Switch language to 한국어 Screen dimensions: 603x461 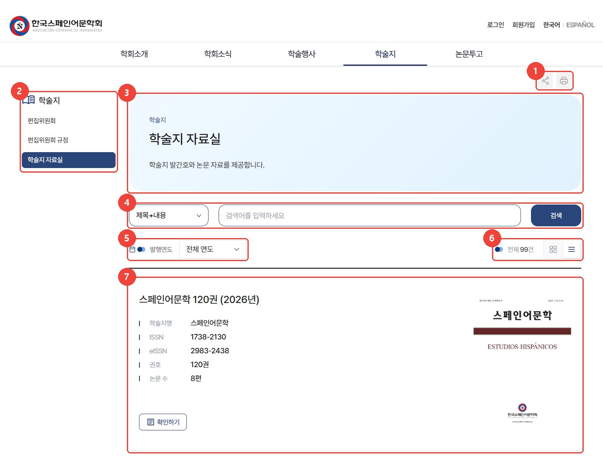point(551,25)
